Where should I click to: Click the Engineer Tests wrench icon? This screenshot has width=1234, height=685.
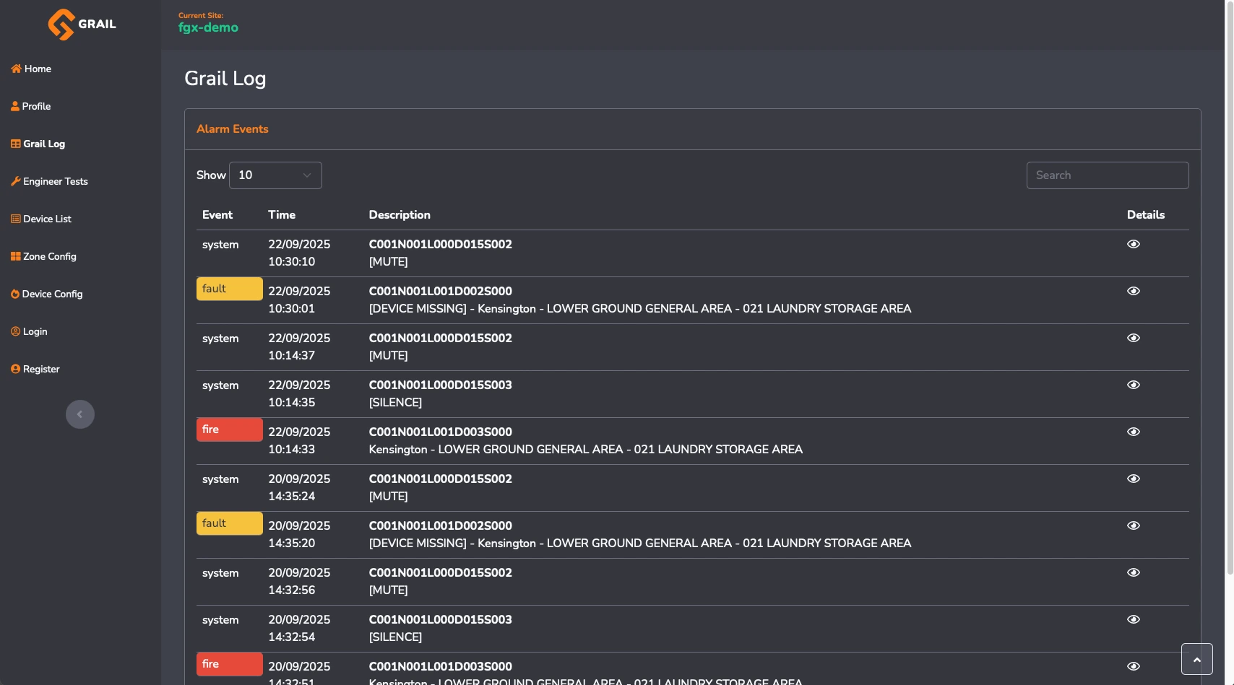(15, 181)
